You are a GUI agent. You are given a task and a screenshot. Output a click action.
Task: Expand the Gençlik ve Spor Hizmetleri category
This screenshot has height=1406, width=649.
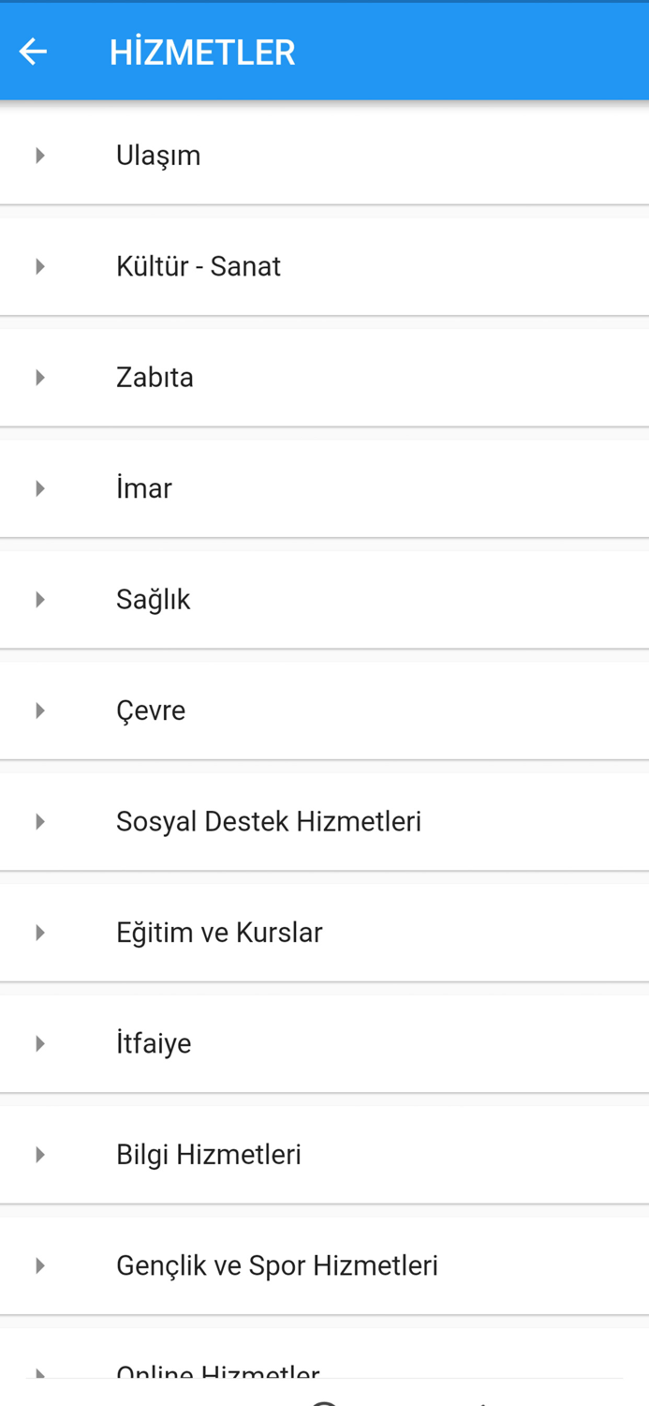276,1264
